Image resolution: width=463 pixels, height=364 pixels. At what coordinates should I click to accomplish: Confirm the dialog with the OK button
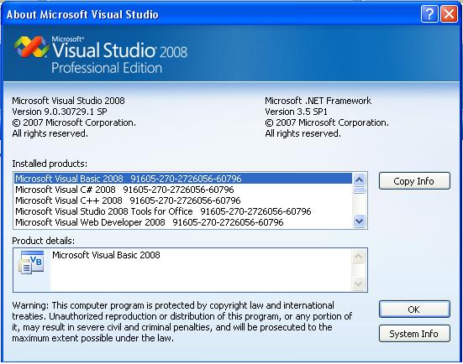[x=414, y=309]
